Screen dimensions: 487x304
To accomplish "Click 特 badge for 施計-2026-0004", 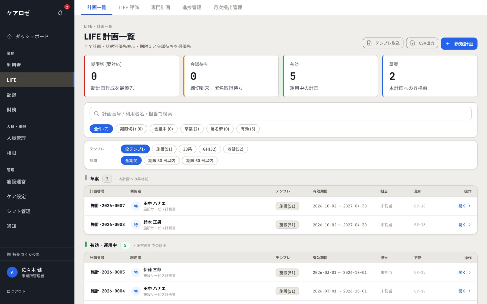I will click(136, 291).
